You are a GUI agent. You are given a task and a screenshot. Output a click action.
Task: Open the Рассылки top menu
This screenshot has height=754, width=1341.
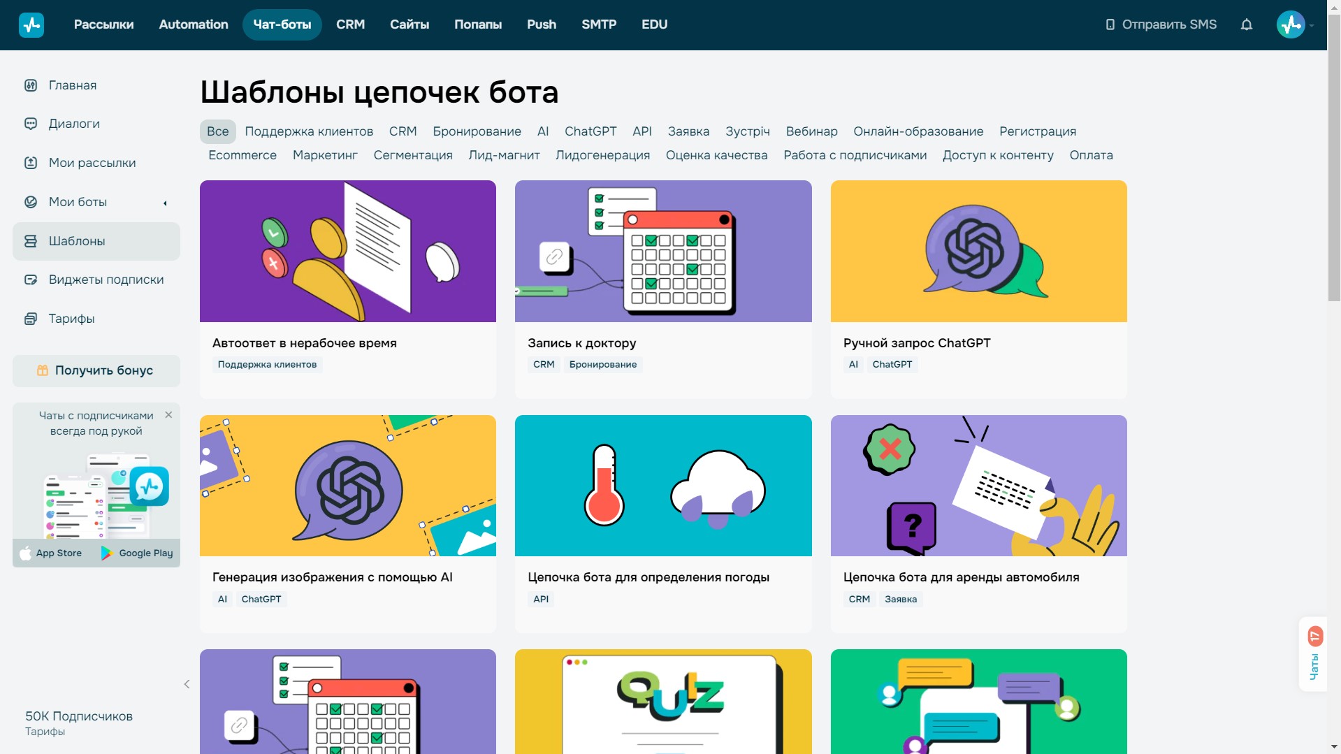click(x=104, y=24)
